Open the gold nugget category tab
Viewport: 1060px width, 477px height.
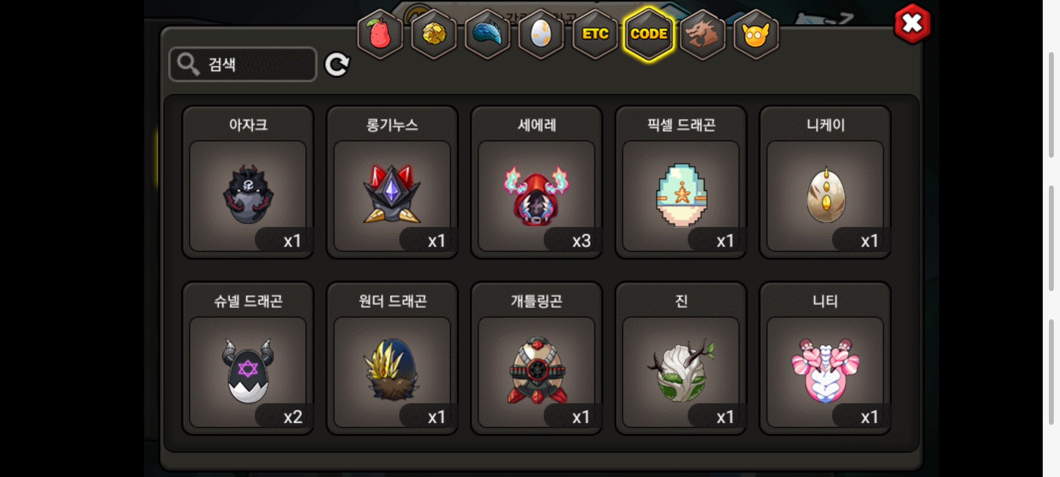point(434,34)
